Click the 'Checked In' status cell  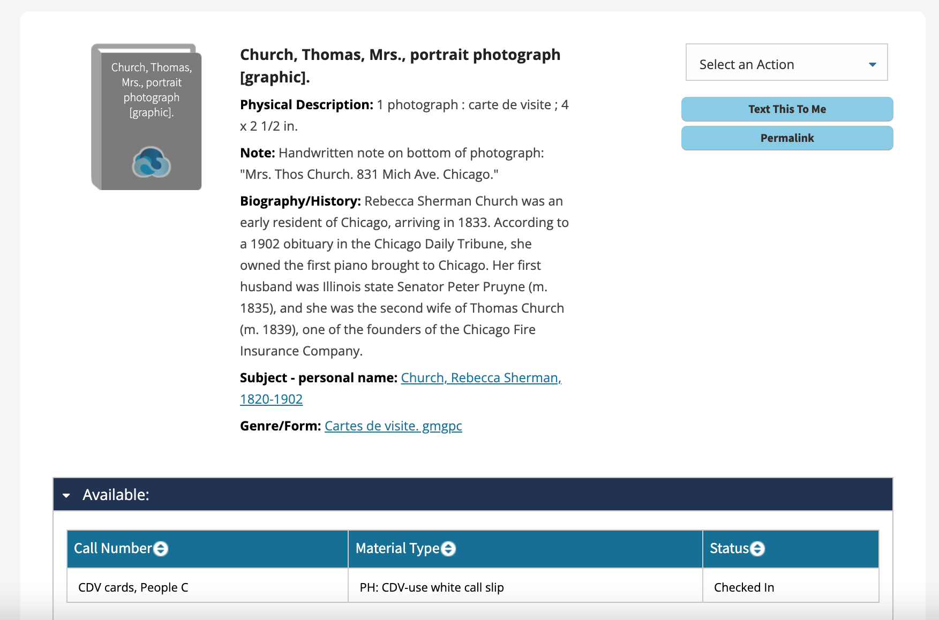pyautogui.click(x=743, y=587)
